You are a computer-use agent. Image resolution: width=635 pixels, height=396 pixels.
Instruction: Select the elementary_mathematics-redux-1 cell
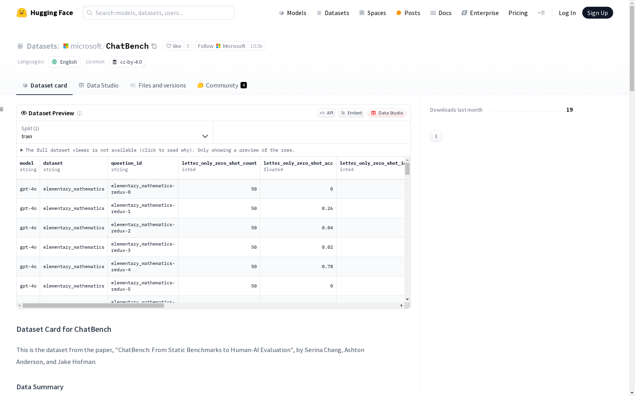[x=143, y=208]
